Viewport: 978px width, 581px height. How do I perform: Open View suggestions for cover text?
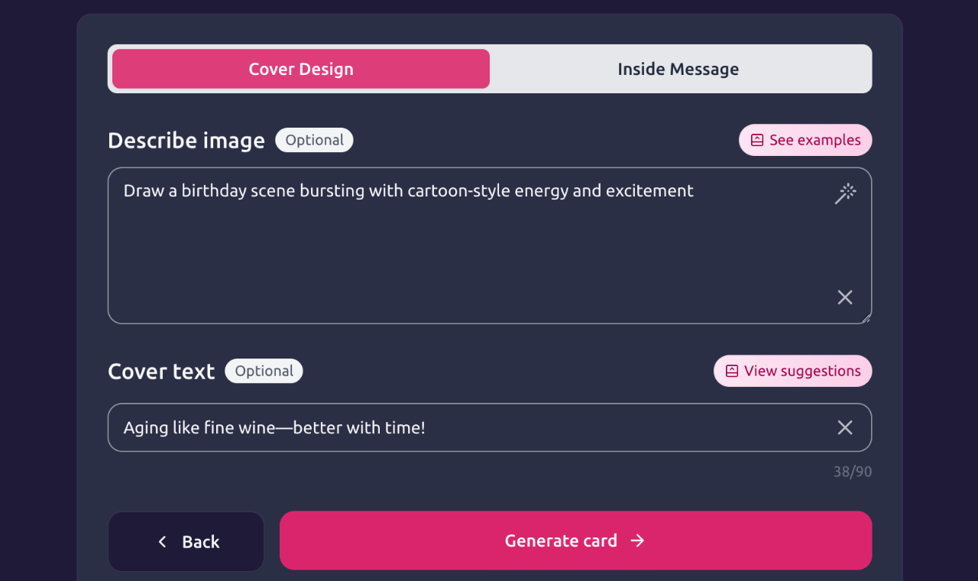coord(792,370)
